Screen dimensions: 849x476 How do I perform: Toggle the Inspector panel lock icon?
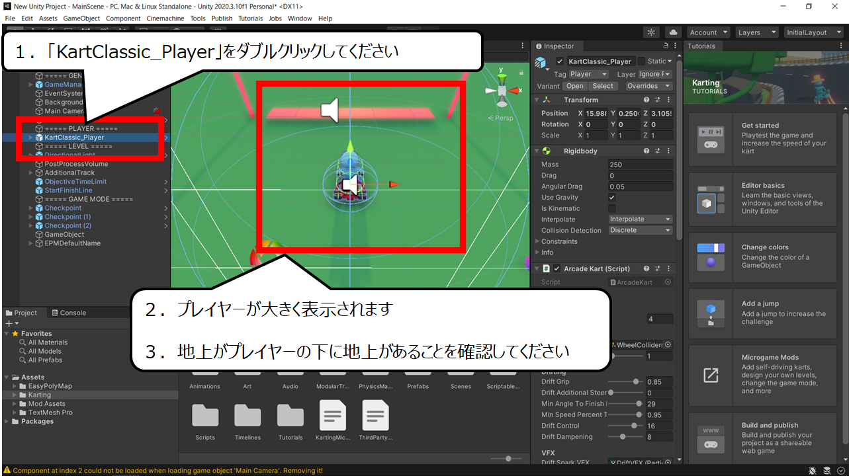point(666,46)
